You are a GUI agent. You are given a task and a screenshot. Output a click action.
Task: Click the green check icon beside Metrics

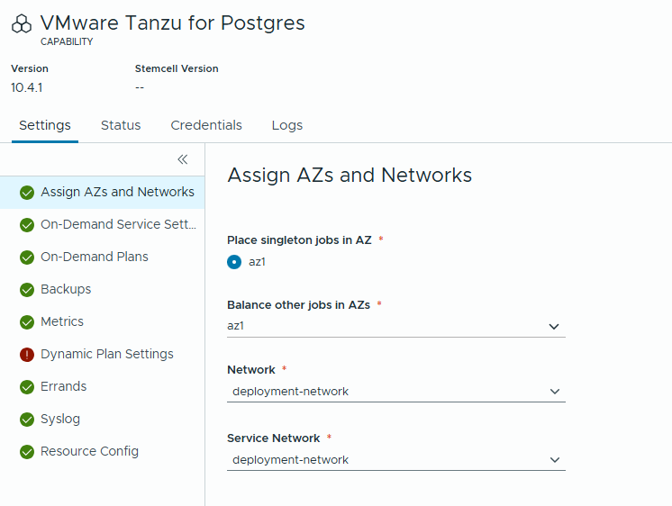27,321
